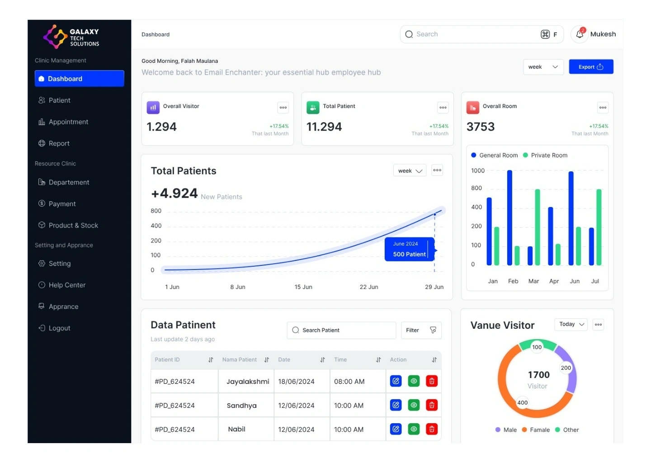The image size is (651, 463).
Task: View the Nabil record via eye icon
Action: [414, 429]
